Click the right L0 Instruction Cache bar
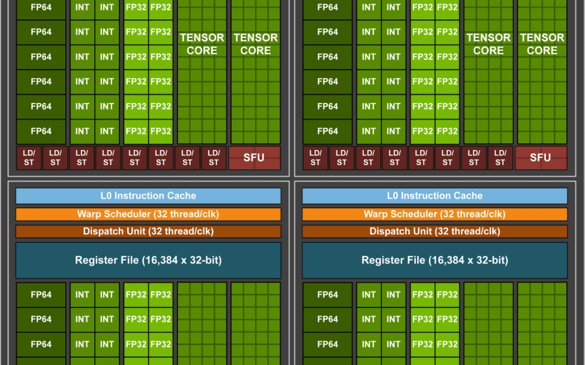Viewport: 585px width, 365px height. (x=434, y=196)
